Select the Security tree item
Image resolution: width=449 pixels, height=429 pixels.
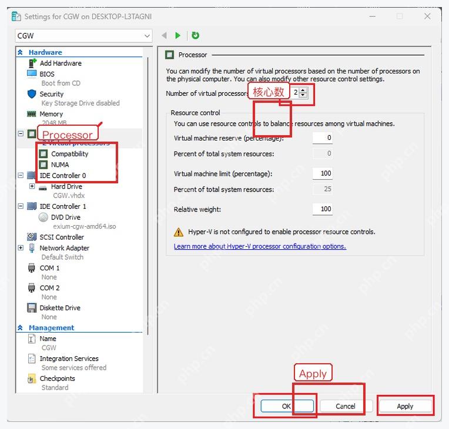[x=52, y=94]
